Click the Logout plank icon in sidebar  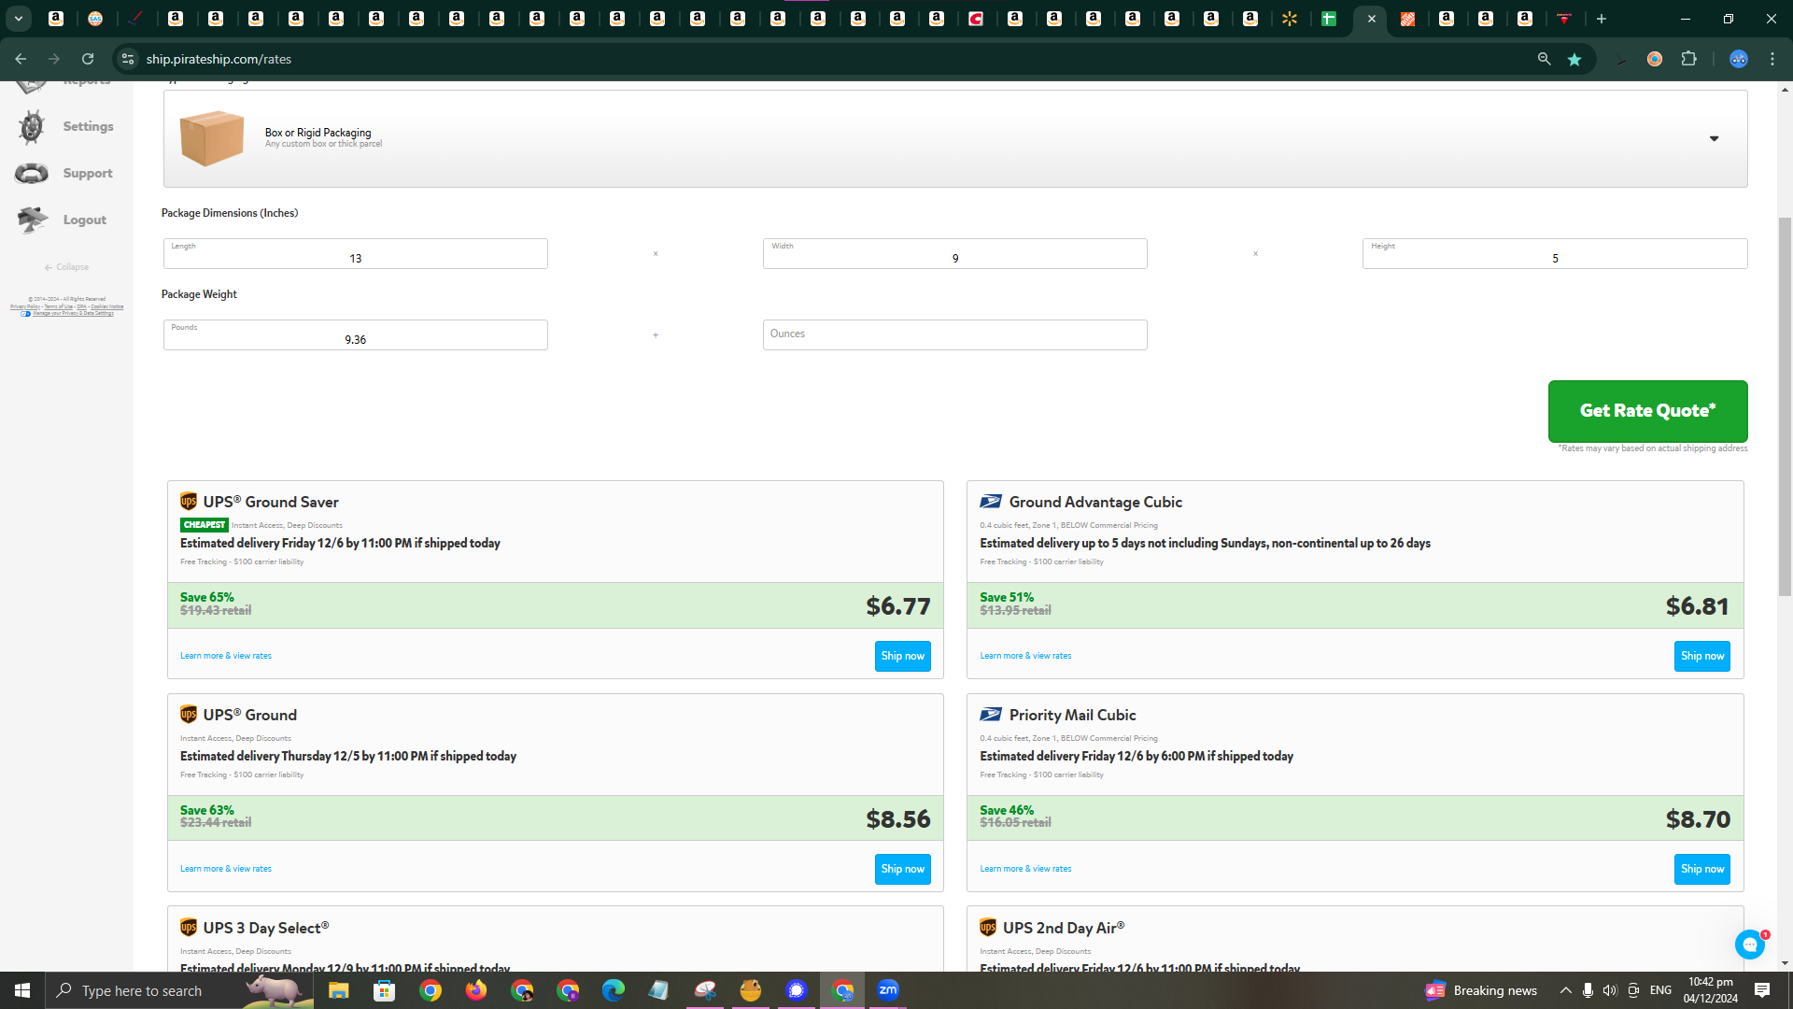[32, 220]
